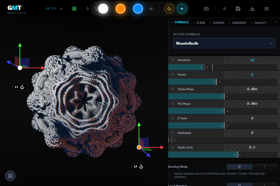
Task: Switch to the Quality tab
Action: 259,23
